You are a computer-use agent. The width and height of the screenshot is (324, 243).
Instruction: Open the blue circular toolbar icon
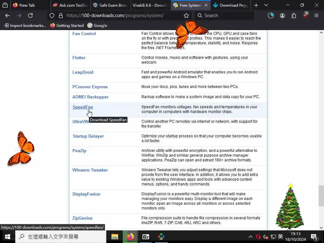271,16
